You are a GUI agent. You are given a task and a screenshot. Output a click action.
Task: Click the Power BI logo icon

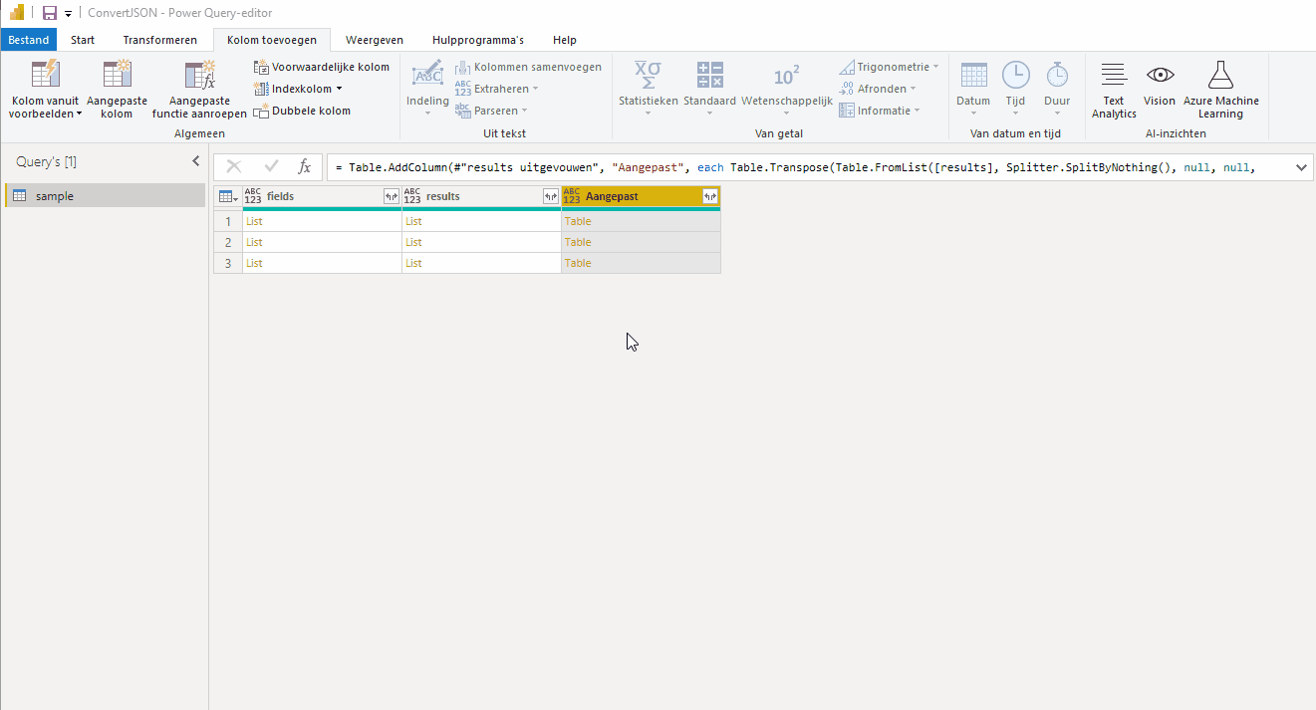click(17, 13)
